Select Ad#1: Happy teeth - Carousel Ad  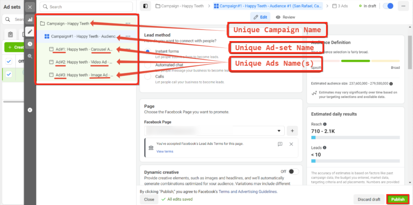pos(84,49)
